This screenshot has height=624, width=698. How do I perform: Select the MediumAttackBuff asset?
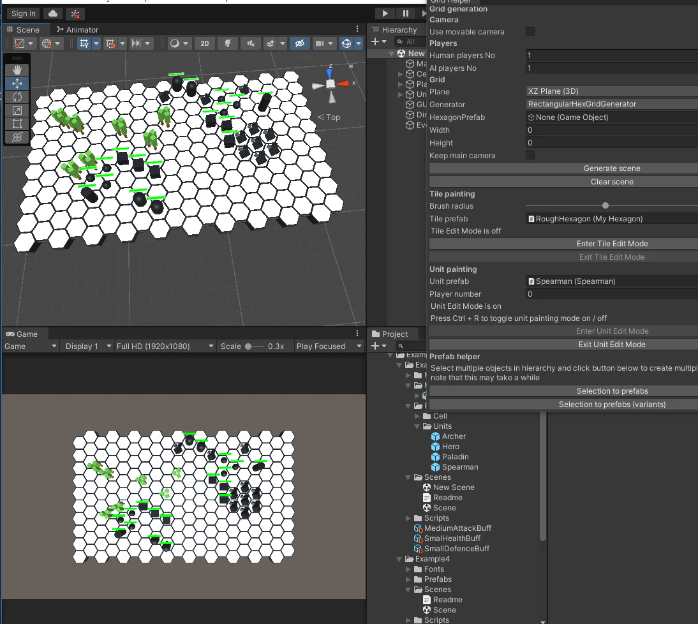457,528
